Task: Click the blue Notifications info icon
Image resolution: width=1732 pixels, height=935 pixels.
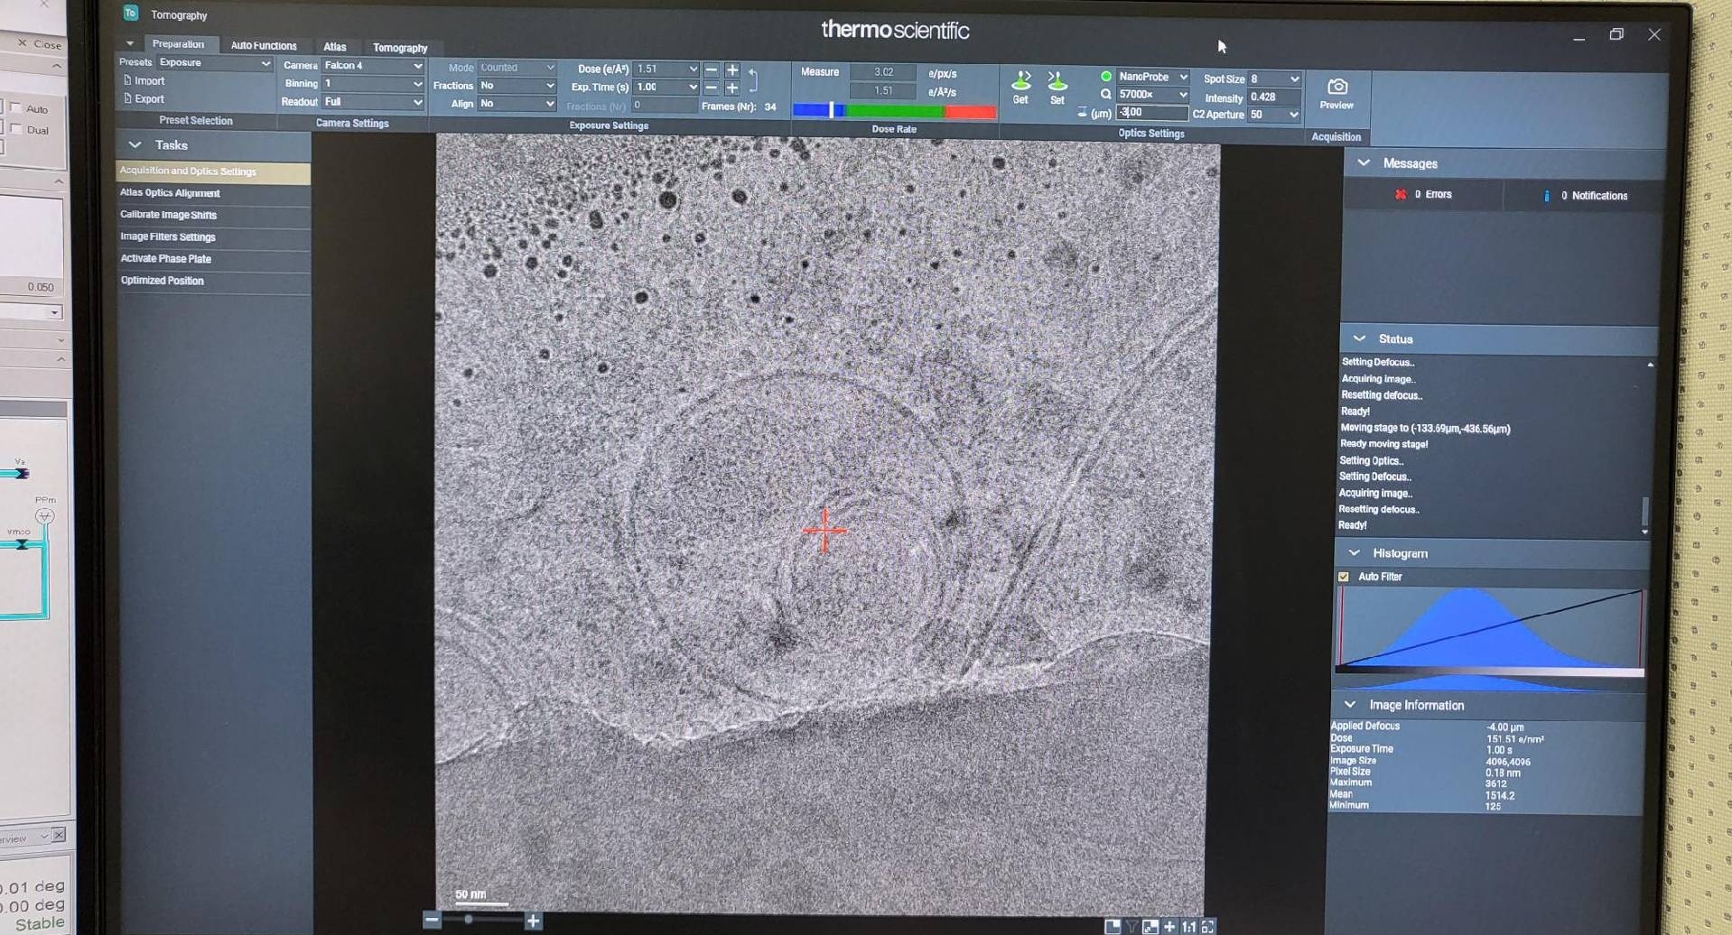Action: pyautogui.click(x=1547, y=196)
